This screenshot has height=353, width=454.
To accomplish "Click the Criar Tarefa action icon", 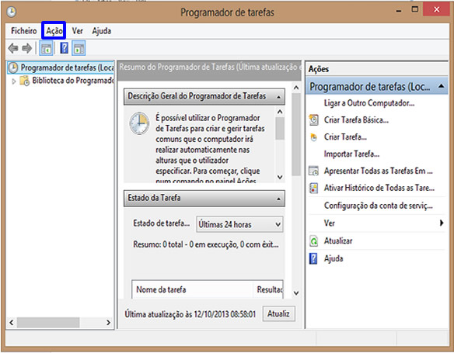I will 313,137.
